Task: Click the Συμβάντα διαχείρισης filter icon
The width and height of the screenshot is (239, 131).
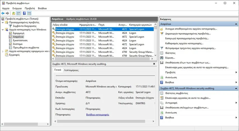Action: tap(10, 26)
